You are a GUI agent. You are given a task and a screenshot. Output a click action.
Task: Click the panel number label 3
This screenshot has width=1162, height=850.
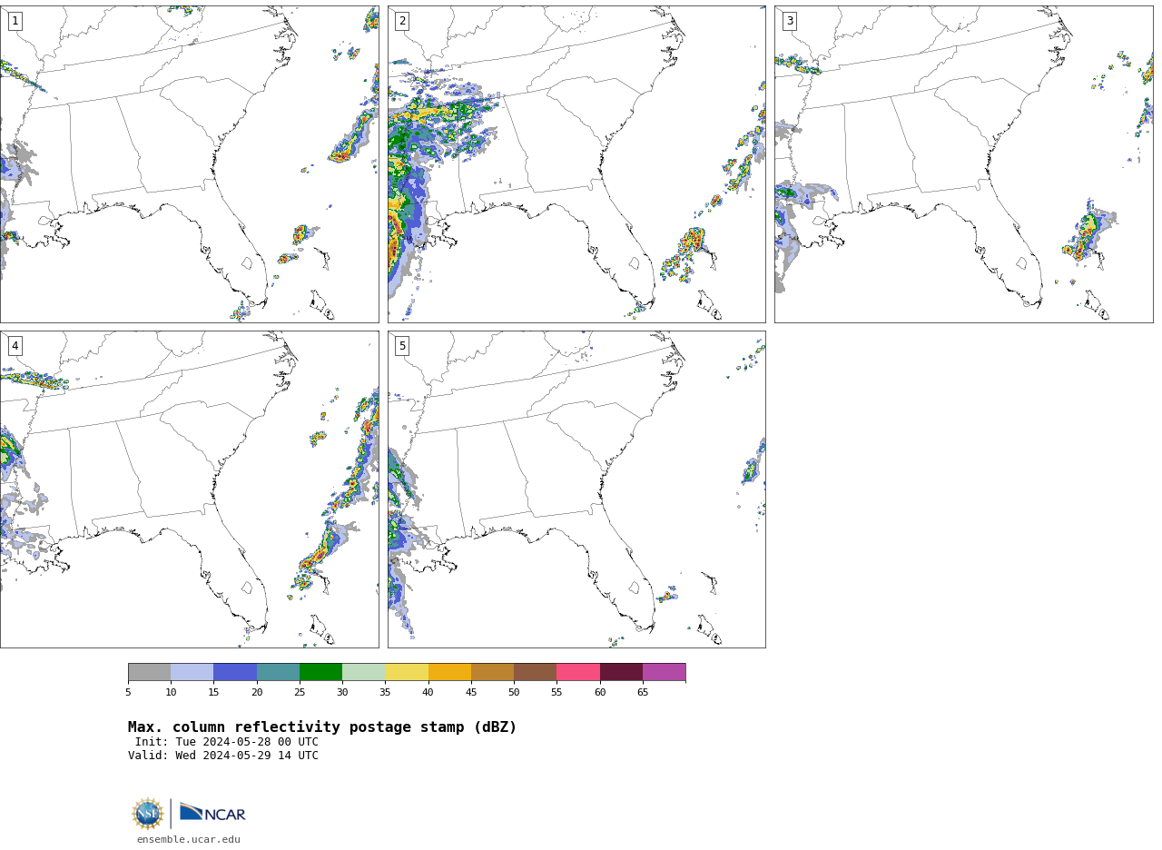(790, 21)
